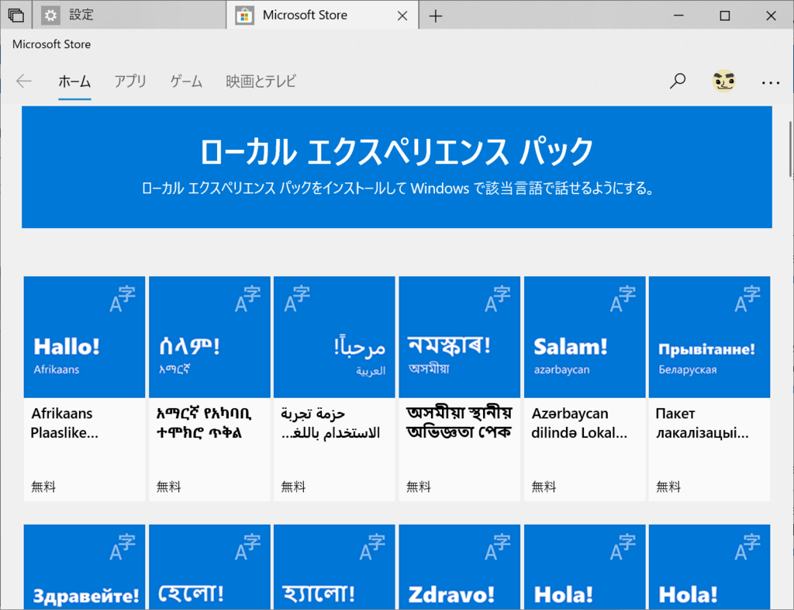Open the ゲーム tab
The width and height of the screenshot is (794, 610).
186,81
